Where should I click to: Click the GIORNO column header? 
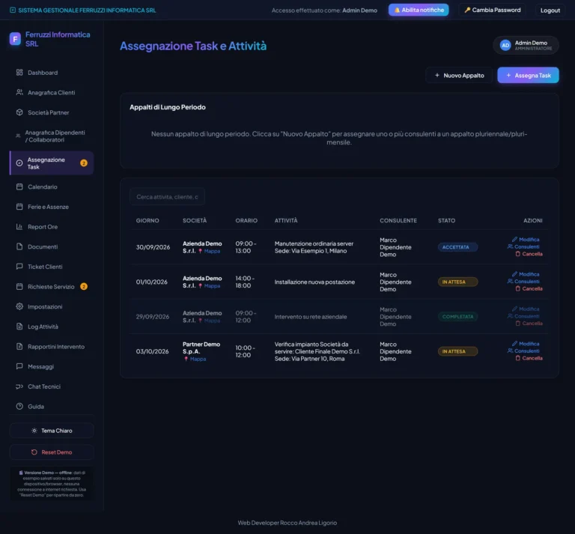point(147,220)
